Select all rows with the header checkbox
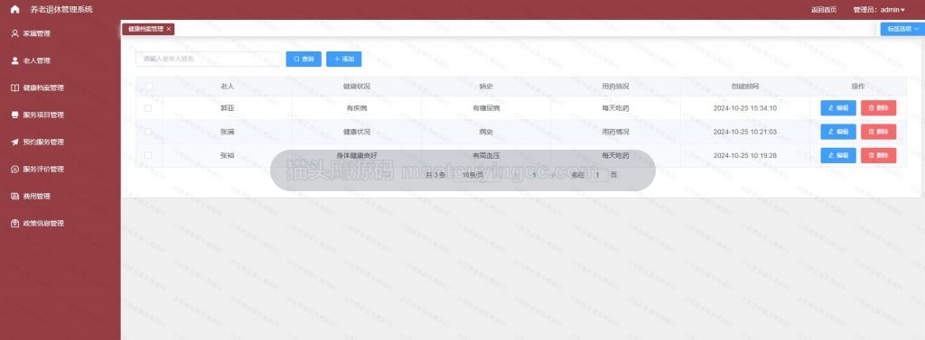Viewport: 925px width, 340px height. pyautogui.click(x=149, y=87)
